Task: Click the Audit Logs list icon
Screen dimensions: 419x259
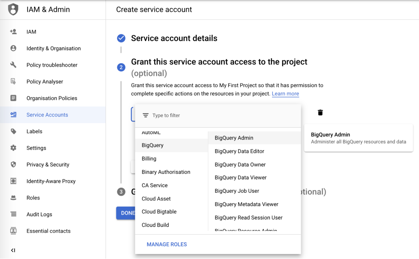Action: tap(13, 214)
